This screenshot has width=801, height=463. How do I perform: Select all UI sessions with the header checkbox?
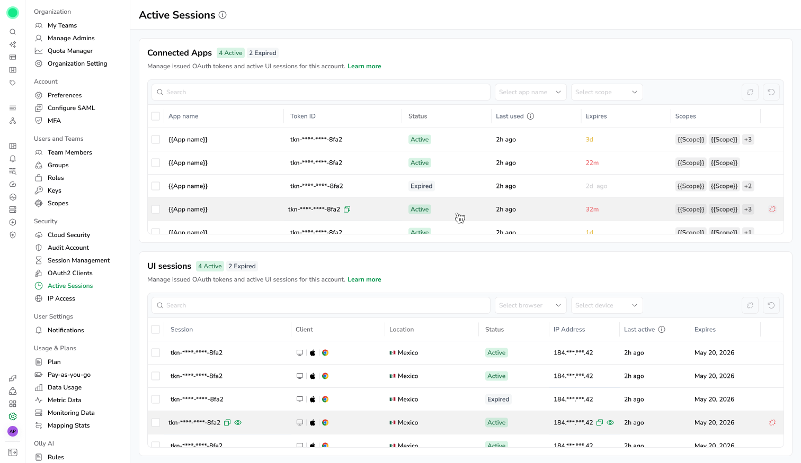pyautogui.click(x=156, y=330)
